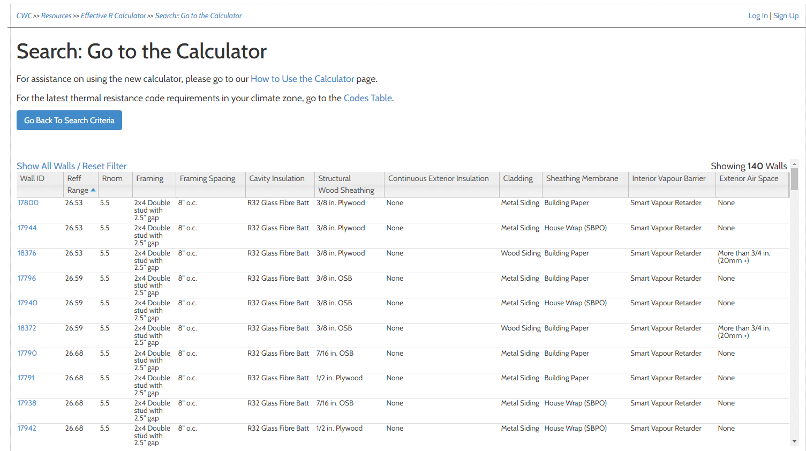Click Go Back To Search Criteria button
Image resolution: width=806 pixels, height=451 pixels.
tap(69, 120)
